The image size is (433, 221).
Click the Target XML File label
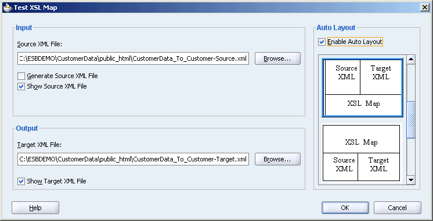coord(39,145)
